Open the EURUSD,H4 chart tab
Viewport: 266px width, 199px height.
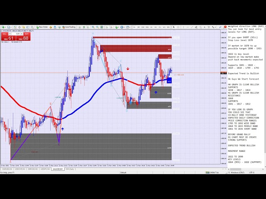[x=7, y=169]
